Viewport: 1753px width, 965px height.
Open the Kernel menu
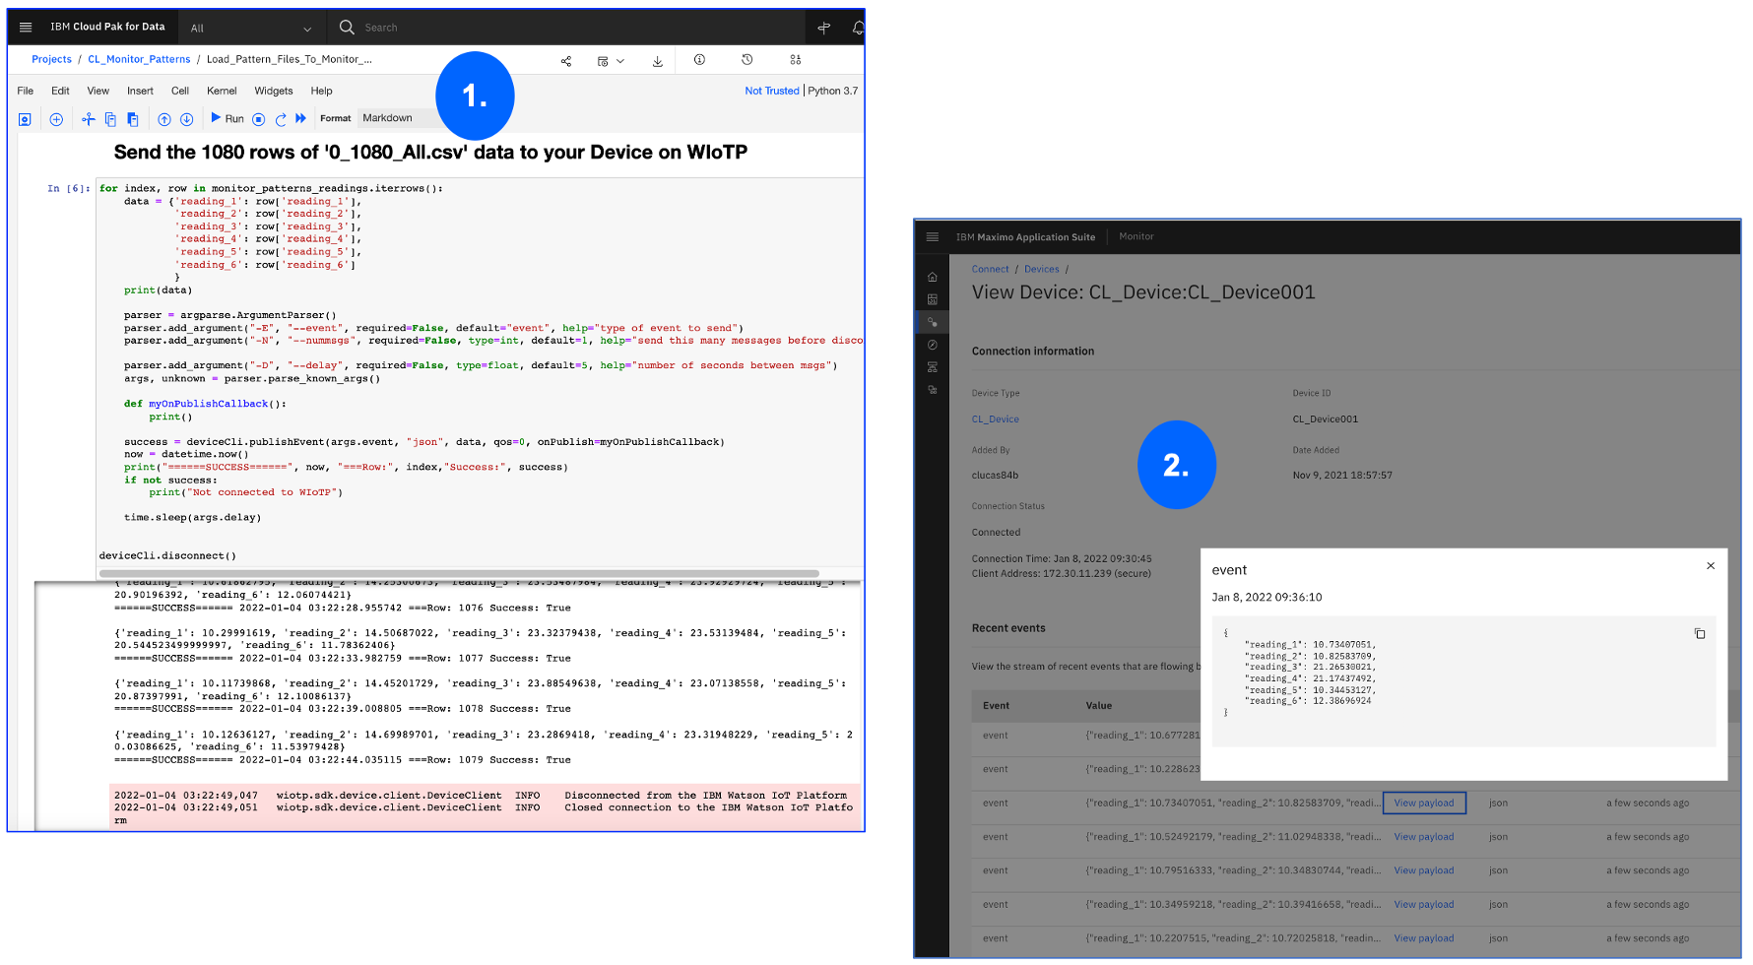pyautogui.click(x=222, y=91)
